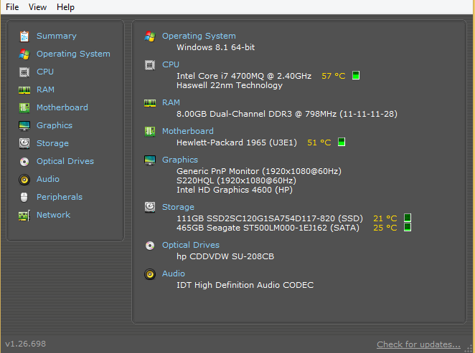475x353 pixels.
Task: Open the Help menu
Action: pyautogui.click(x=65, y=7)
